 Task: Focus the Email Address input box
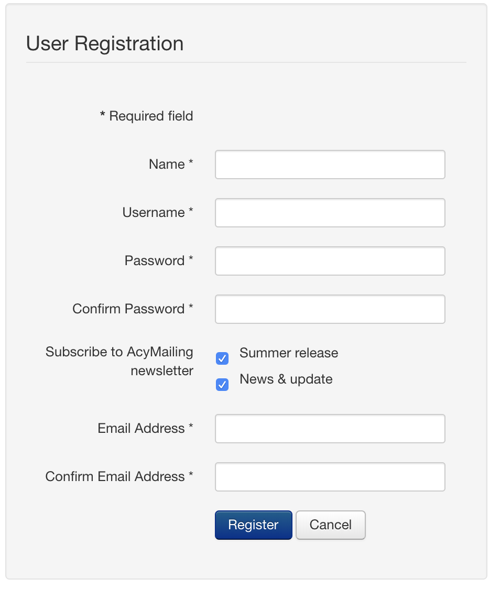pos(330,429)
